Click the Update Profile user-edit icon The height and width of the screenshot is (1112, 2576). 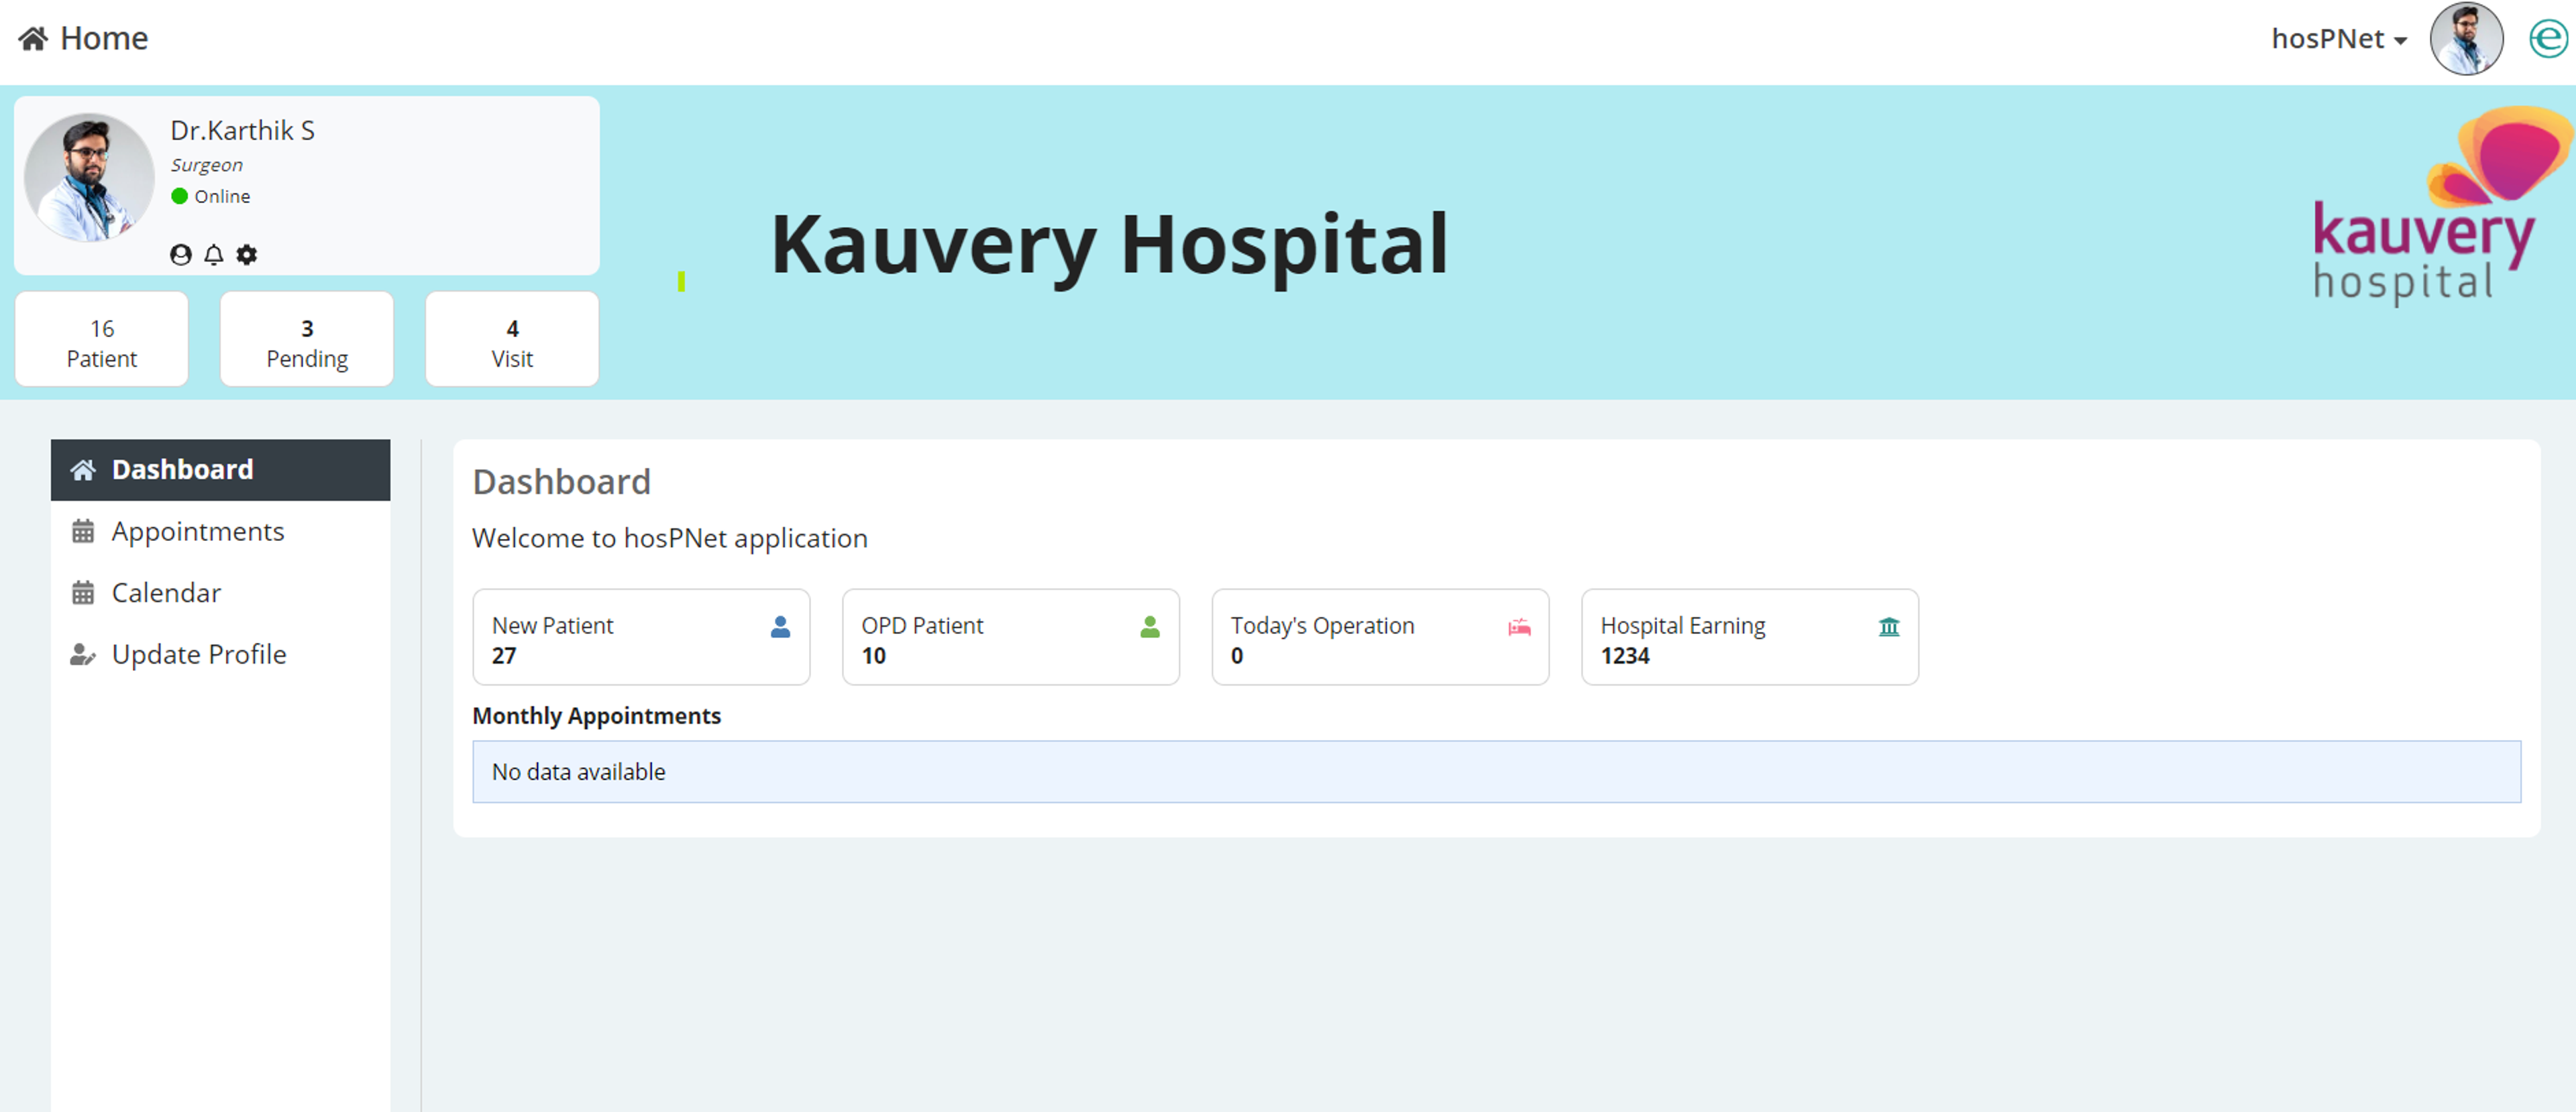83,656
